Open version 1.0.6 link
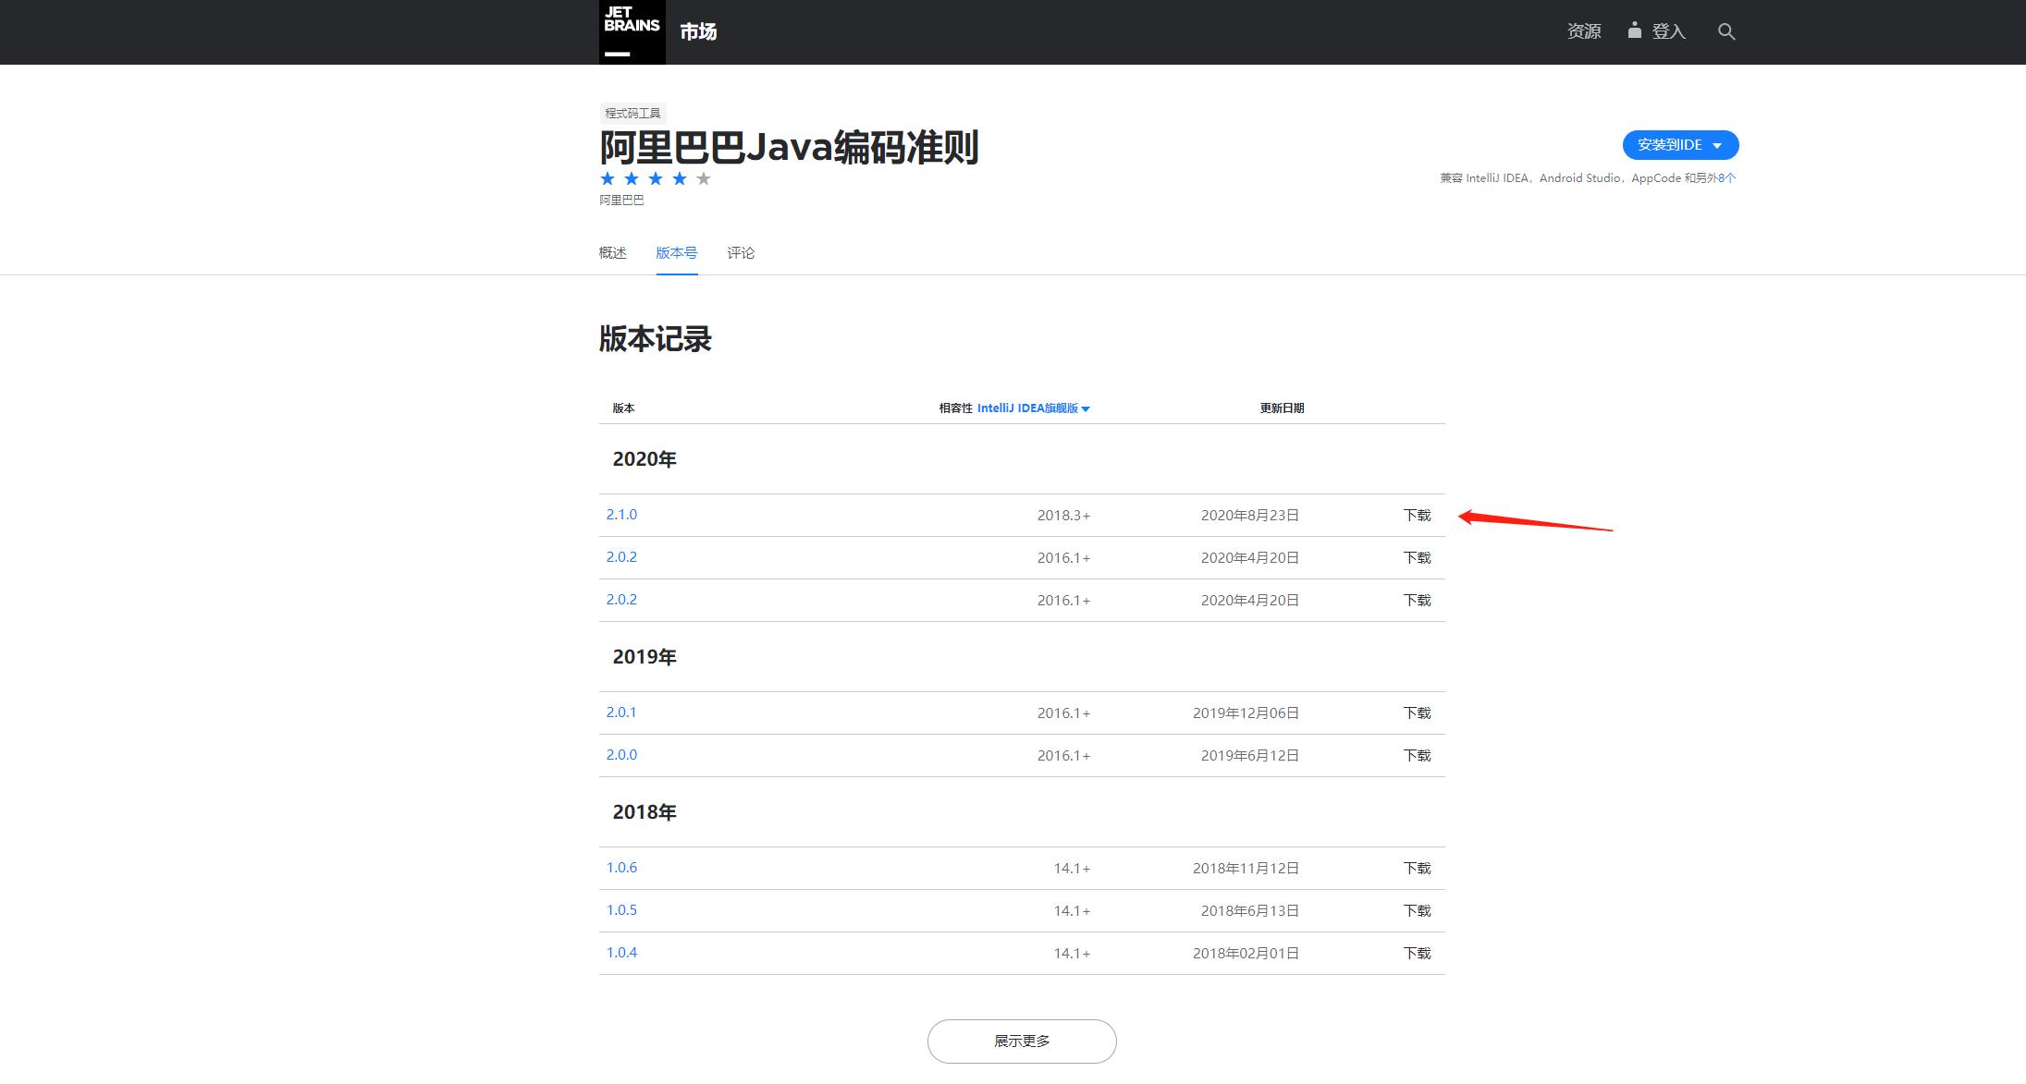The width and height of the screenshot is (2026, 1084). (x=621, y=868)
